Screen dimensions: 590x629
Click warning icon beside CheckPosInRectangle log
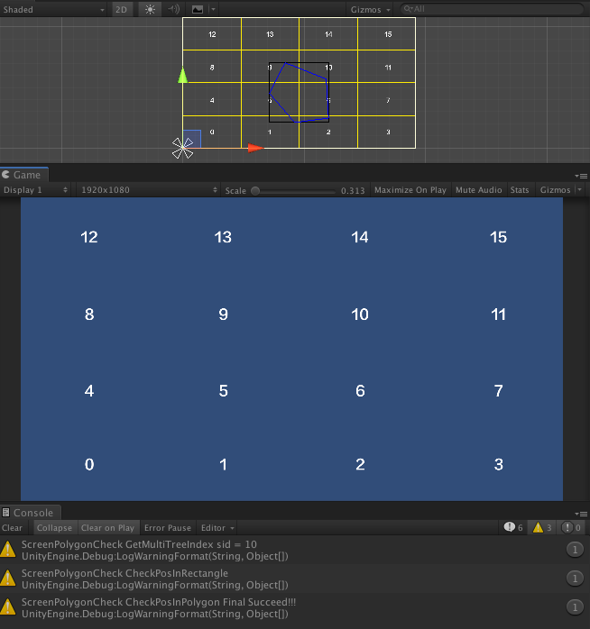pyautogui.click(x=7, y=579)
